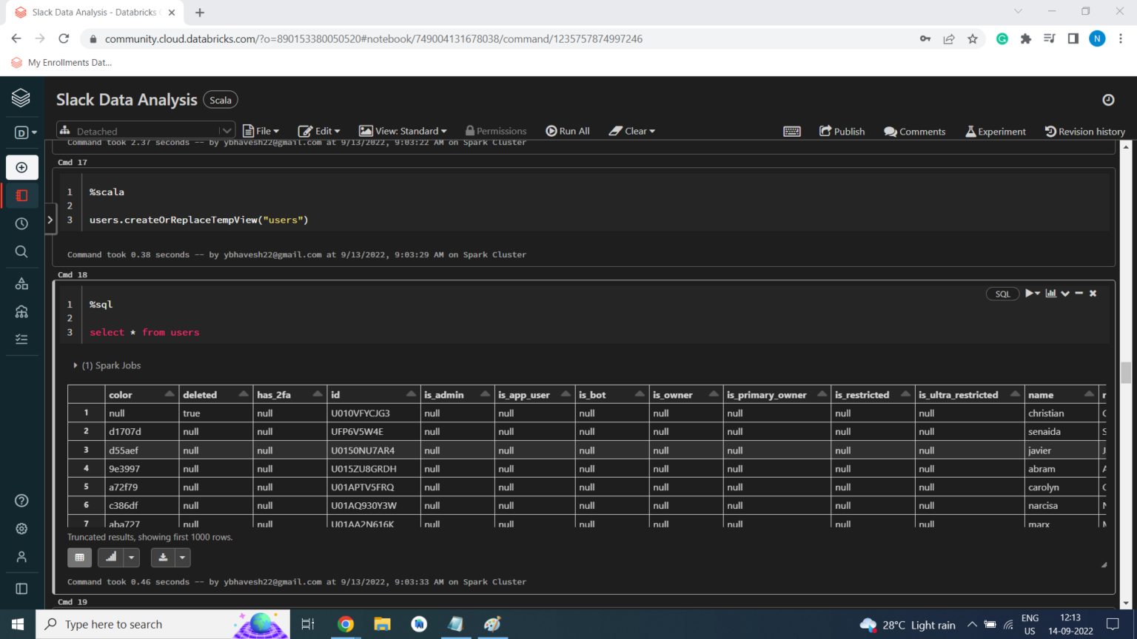Open the Create (plus) icon in sidebar
The image size is (1137, 639).
click(x=21, y=168)
